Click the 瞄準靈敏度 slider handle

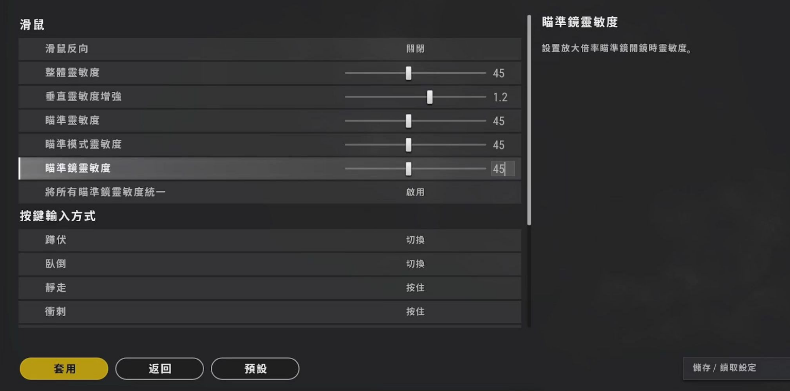409,121
